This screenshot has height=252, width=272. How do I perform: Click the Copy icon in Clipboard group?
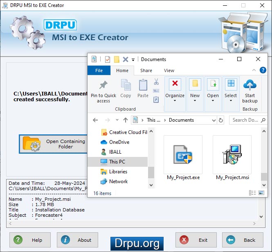(x=126, y=85)
